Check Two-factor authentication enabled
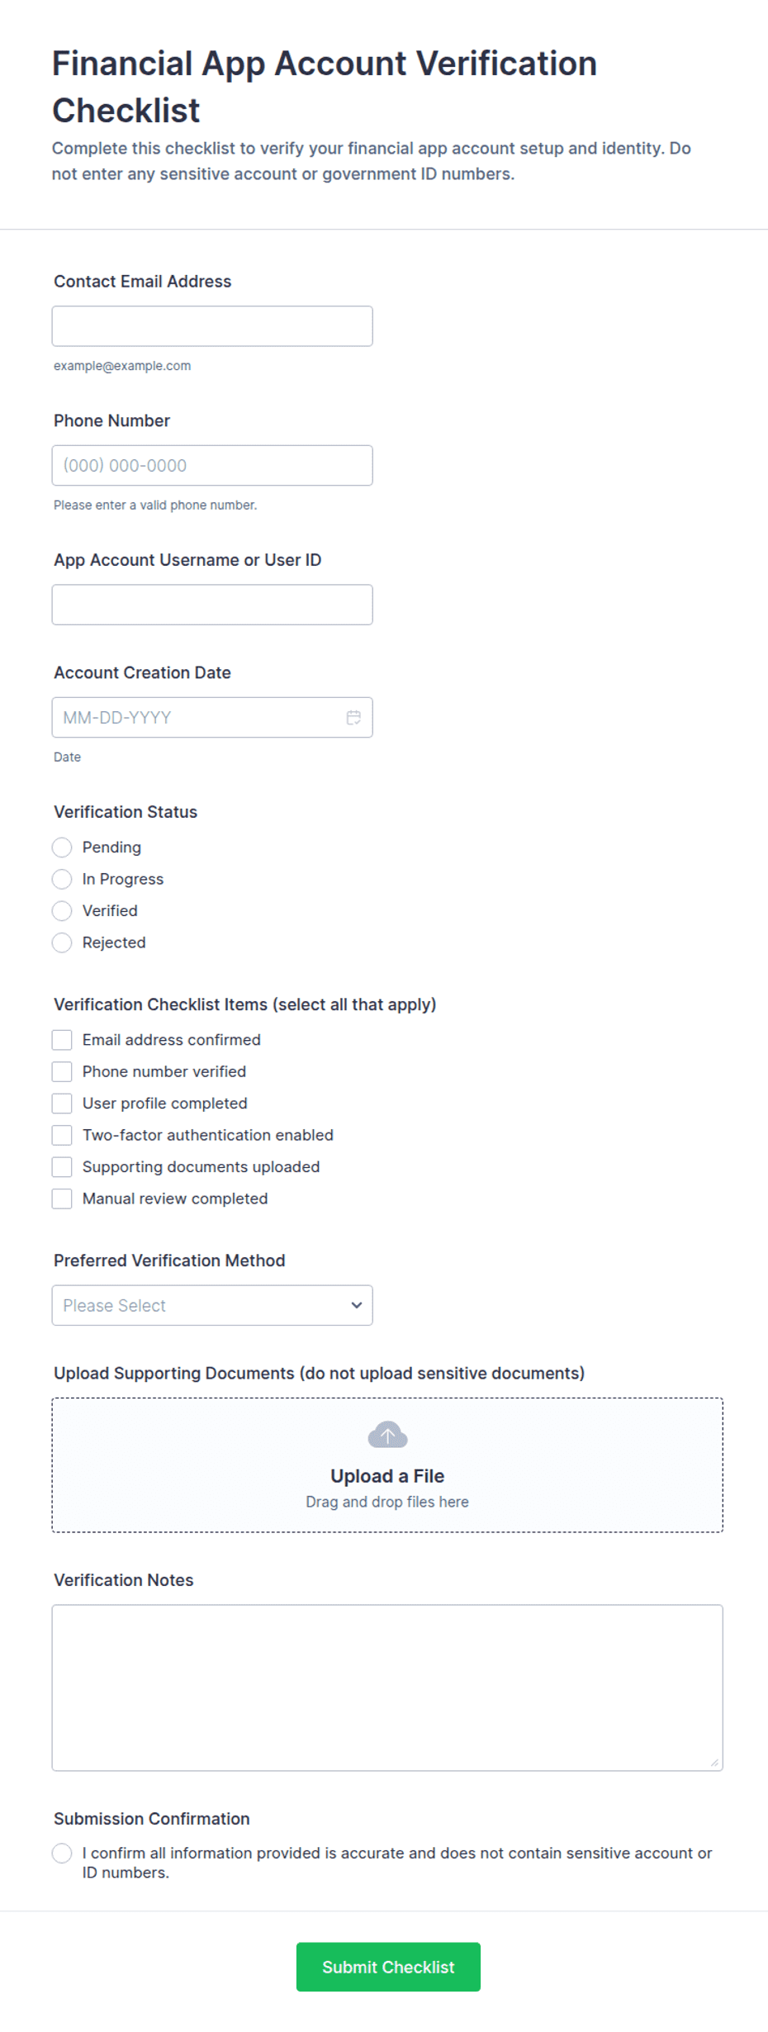Image resolution: width=768 pixels, height=2032 pixels. (62, 1135)
